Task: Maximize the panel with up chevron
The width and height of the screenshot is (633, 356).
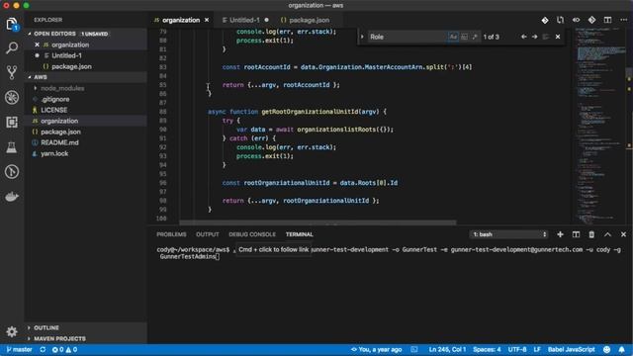Action: [607, 234]
